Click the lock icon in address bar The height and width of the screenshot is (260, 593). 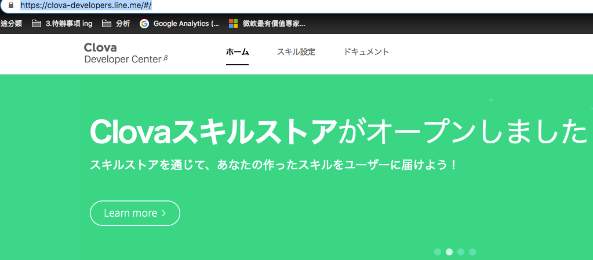coord(10,5)
